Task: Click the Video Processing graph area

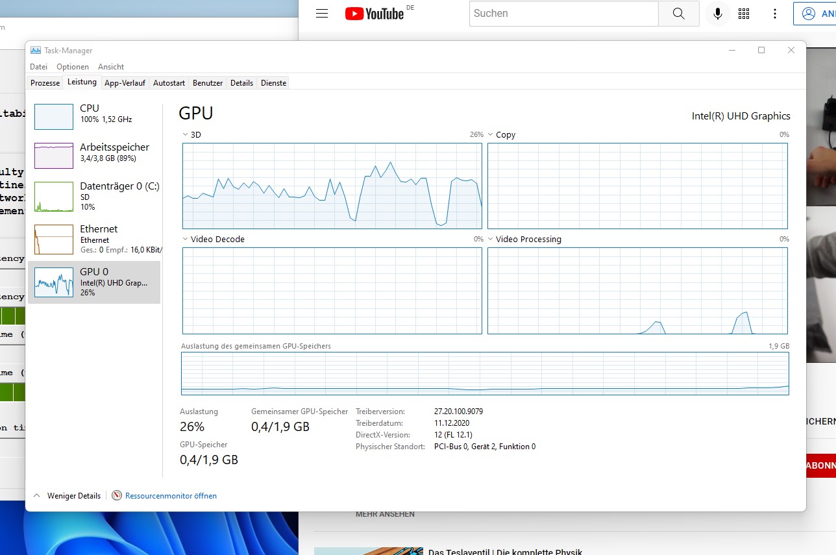Action: 637,291
